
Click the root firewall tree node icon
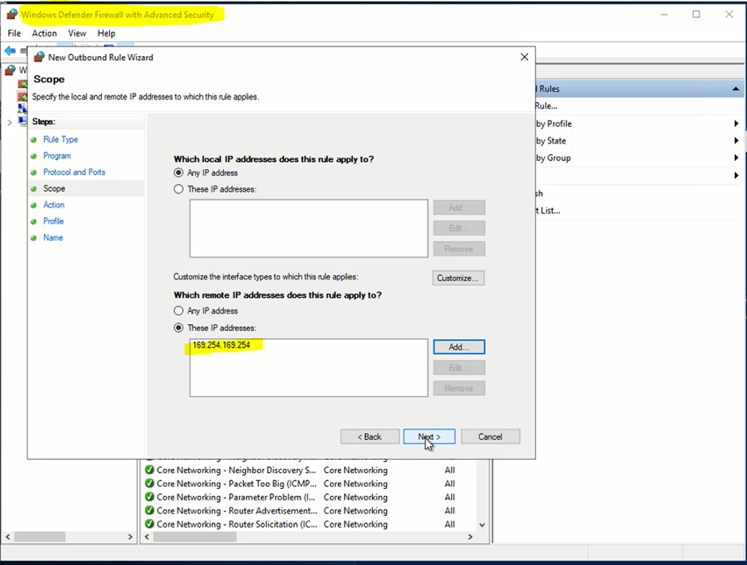pos(10,70)
